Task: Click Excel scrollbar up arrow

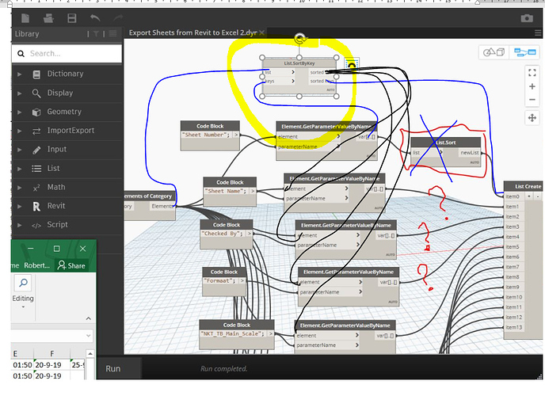Action: (x=90, y=353)
